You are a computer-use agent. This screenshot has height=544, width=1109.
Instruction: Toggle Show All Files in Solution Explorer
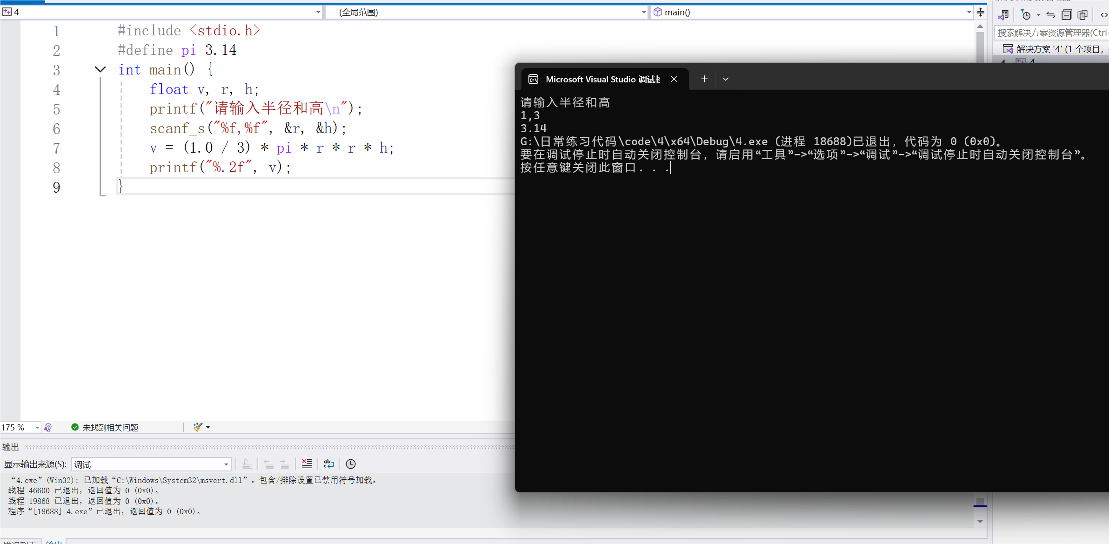point(1082,15)
